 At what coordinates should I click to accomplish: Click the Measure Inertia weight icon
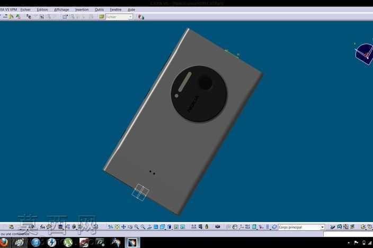(x=207, y=227)
